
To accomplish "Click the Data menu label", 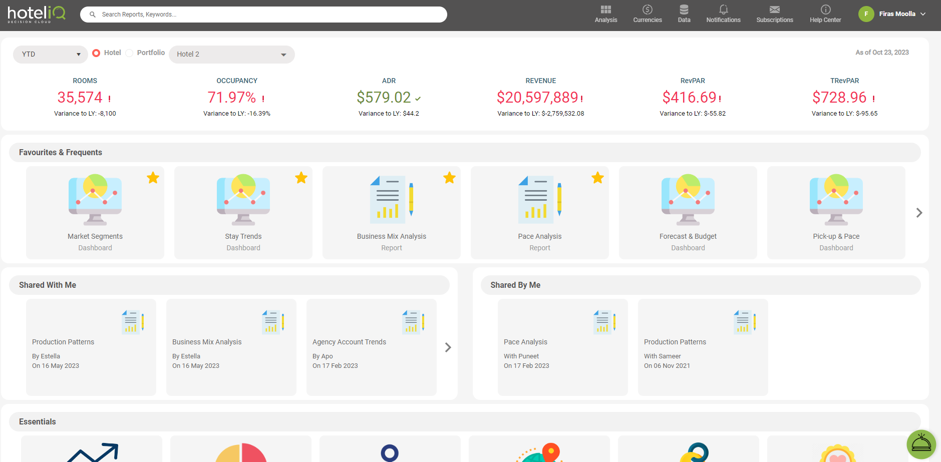I will (x=684, y=20).
